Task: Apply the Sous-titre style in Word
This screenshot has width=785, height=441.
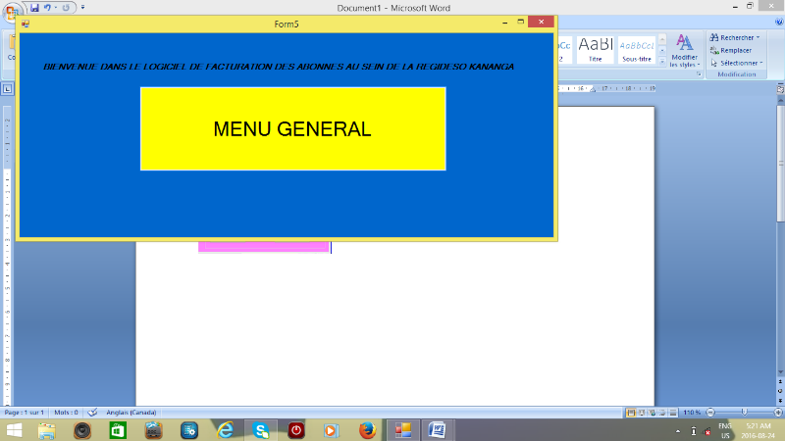Action: click(637, 50)
